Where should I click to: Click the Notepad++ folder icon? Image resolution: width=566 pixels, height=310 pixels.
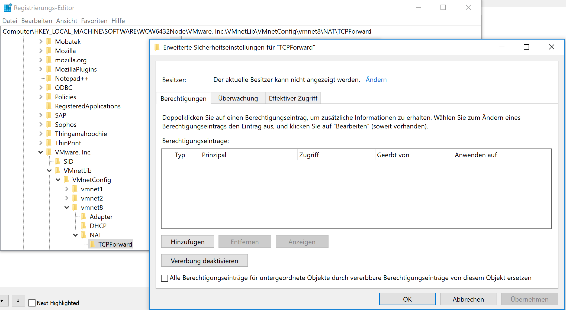[x=49, y=79]
